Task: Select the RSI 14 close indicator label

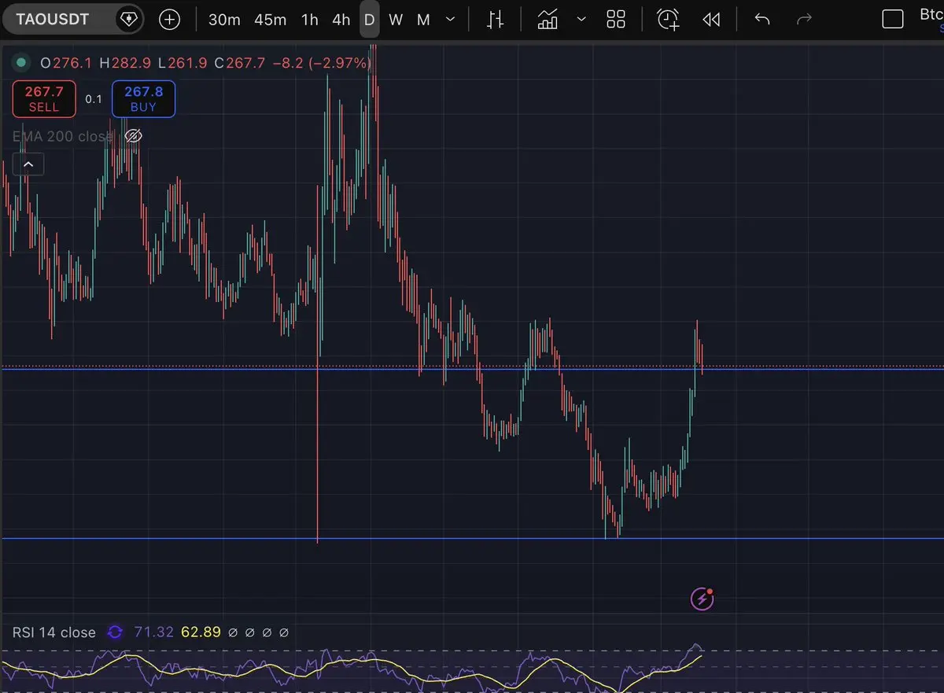Action: (54, 632)
